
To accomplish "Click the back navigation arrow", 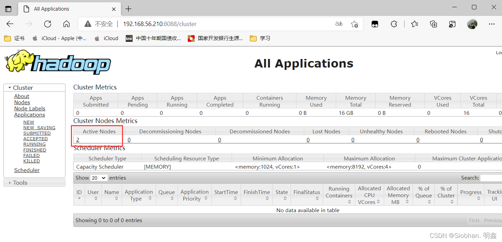I will click(10, 24).
